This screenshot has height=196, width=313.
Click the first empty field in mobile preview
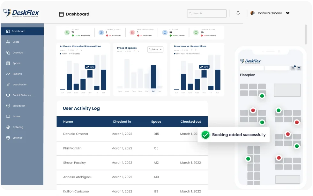pyautogui.click(x=252, y=68)
